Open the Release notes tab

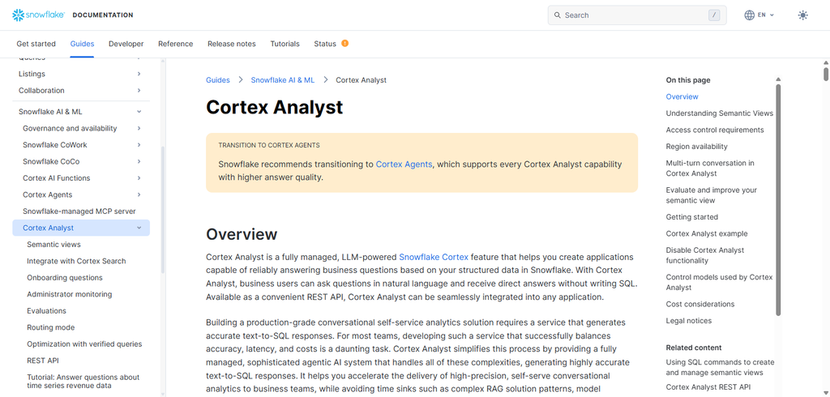pos(231,44)
